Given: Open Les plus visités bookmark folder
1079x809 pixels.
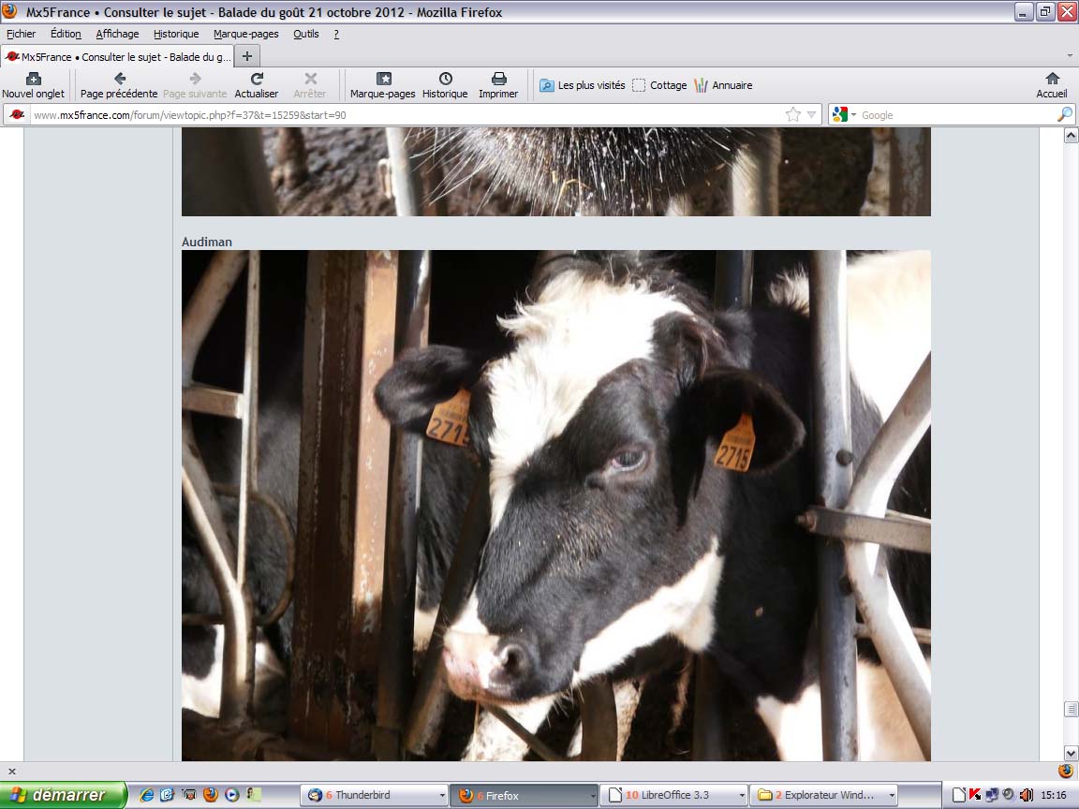Looking at the screenshot, I should click(x=583, y=85).
